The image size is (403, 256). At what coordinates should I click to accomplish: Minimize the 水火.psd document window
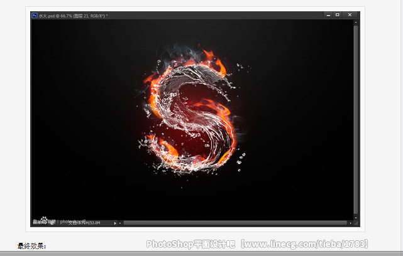pos(328,15)
